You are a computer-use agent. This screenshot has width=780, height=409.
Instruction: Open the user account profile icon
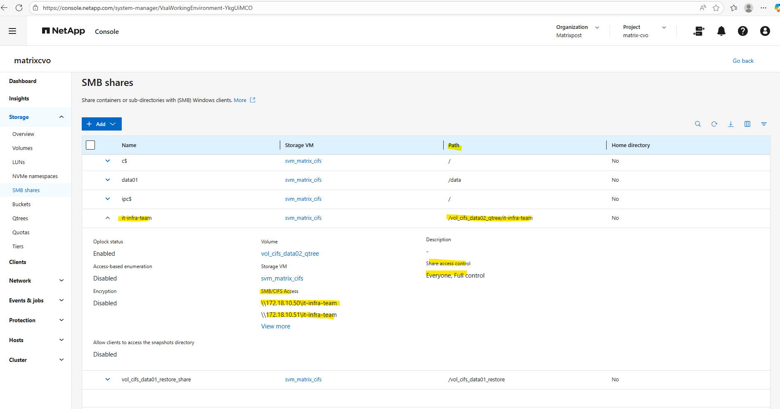pos(765,31)
